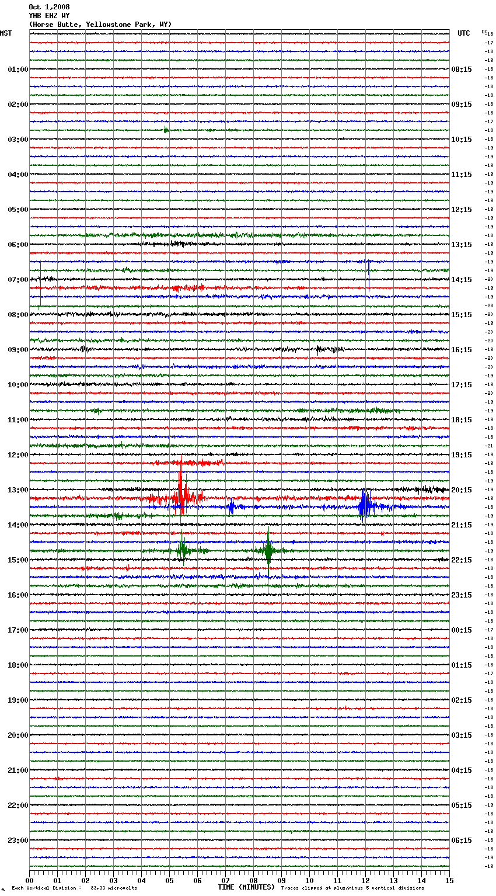496x896 pixels.
Task: Click the 14:15 UTC time label
Action: click(x=462, y=280)
